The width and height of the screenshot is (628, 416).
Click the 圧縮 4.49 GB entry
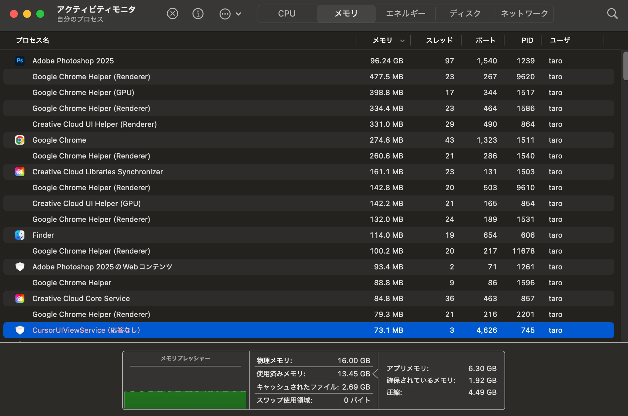[441, 392]
